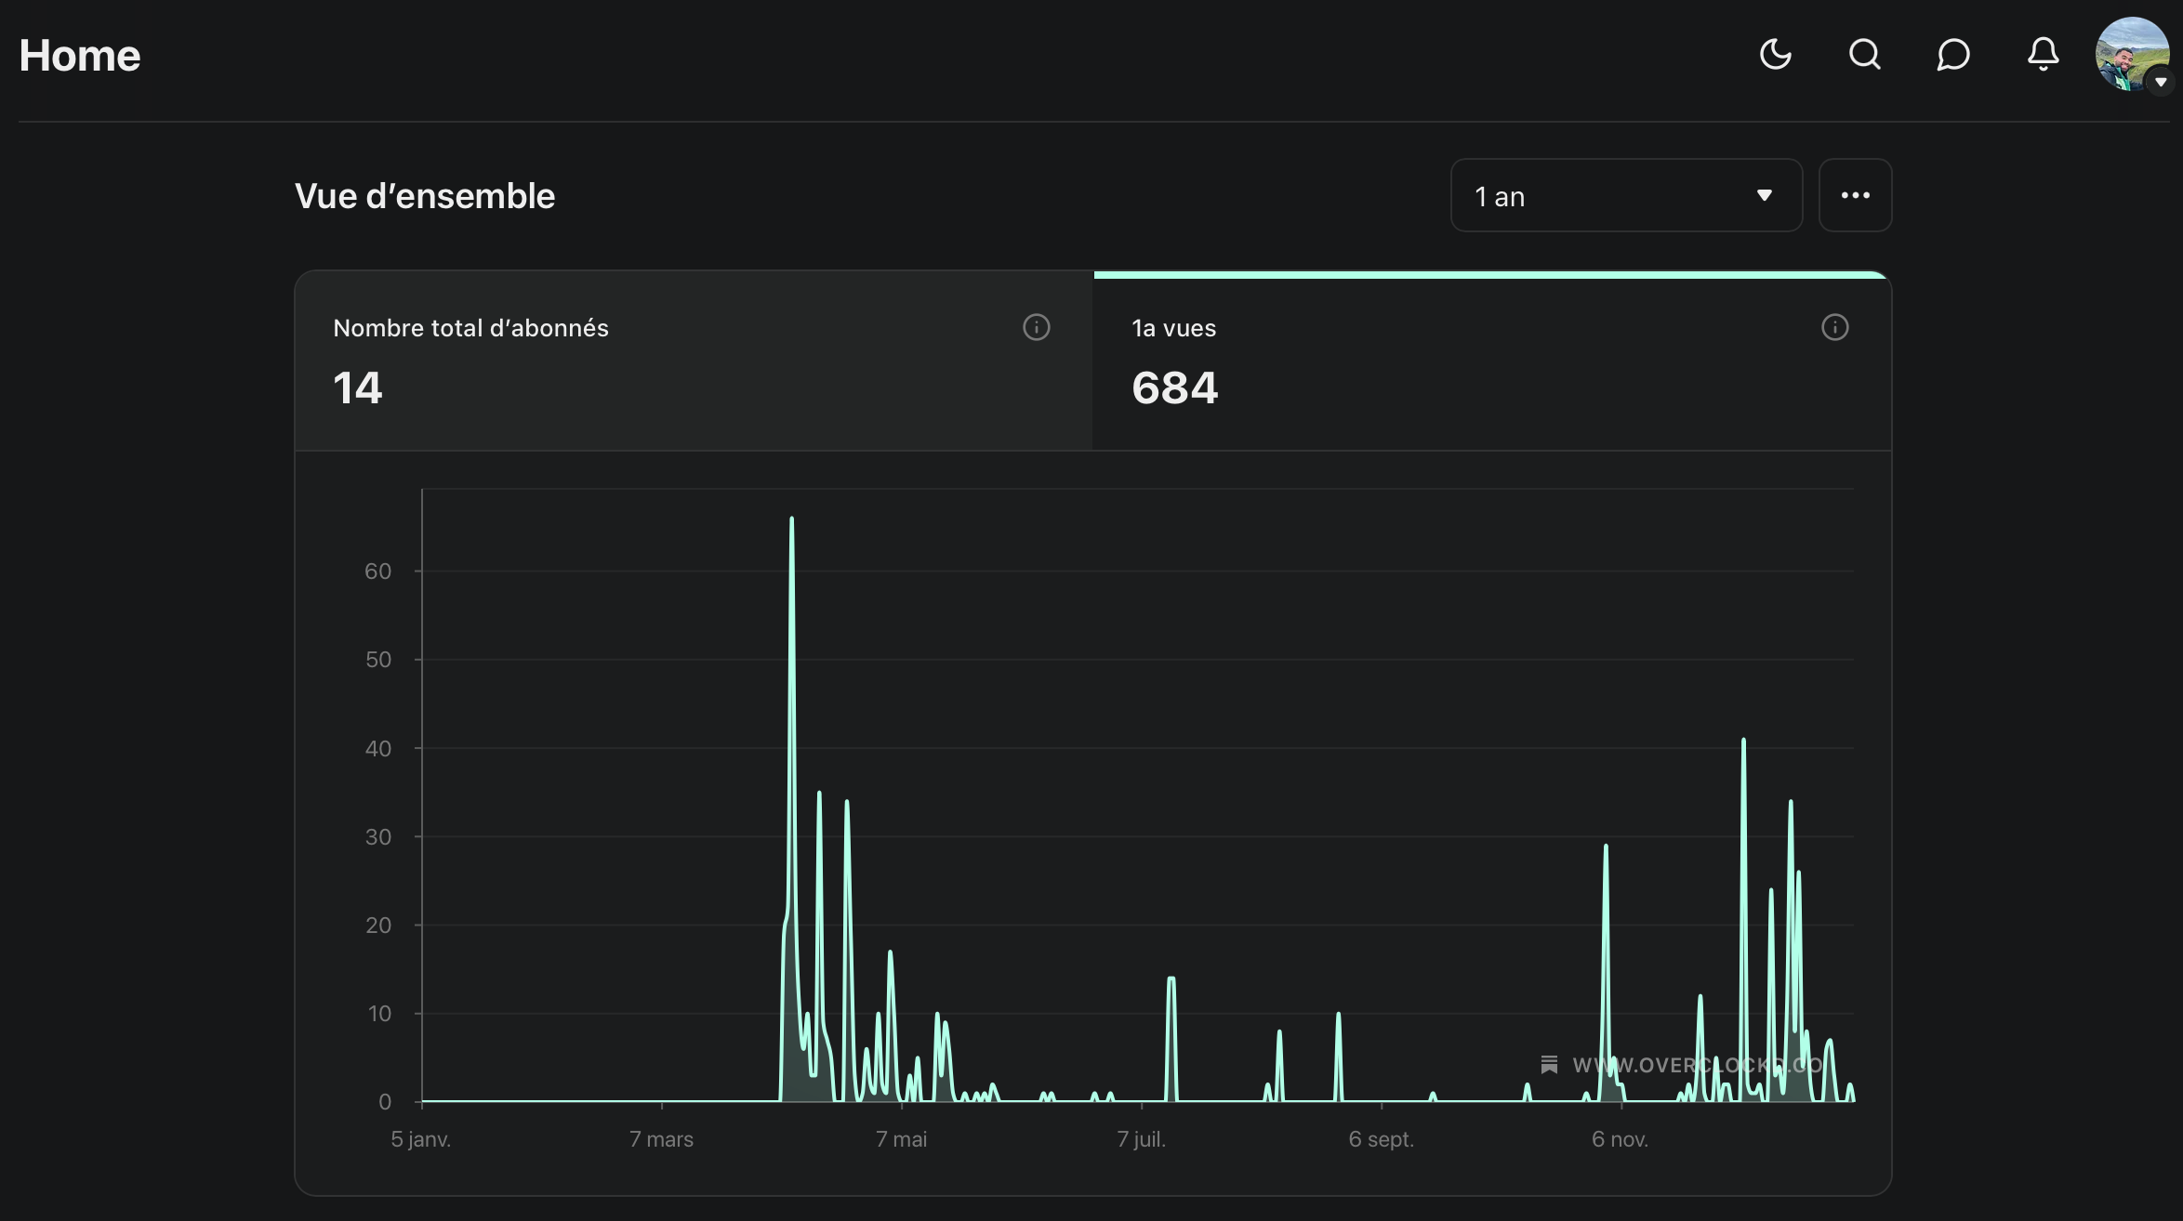Viewport: 2183px width, 1221px height.
Task: Open notifications using the bell icon
Action: [2043, 55]
